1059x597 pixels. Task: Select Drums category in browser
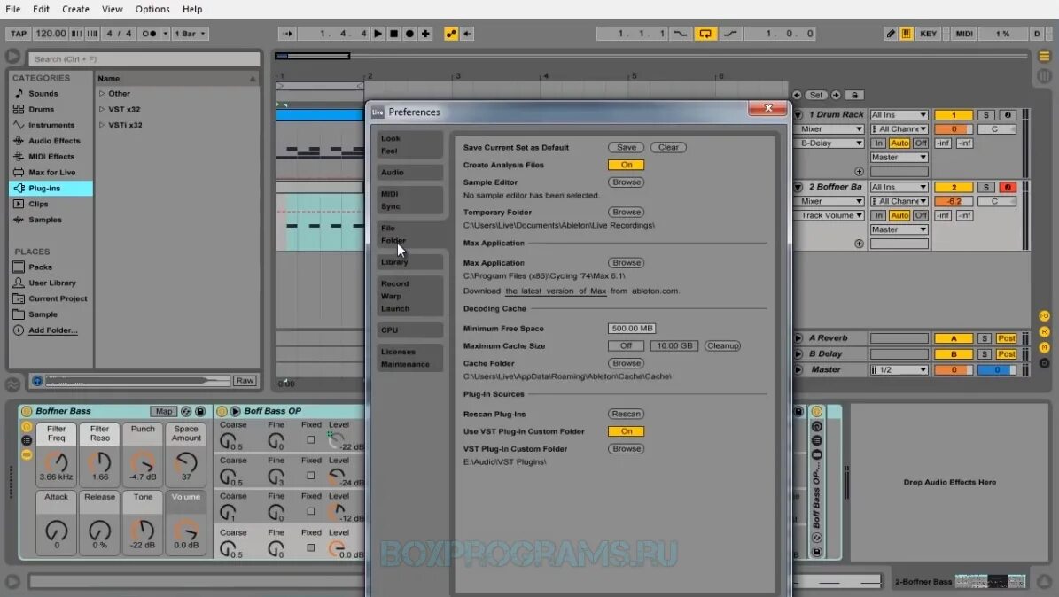point(41,109)
